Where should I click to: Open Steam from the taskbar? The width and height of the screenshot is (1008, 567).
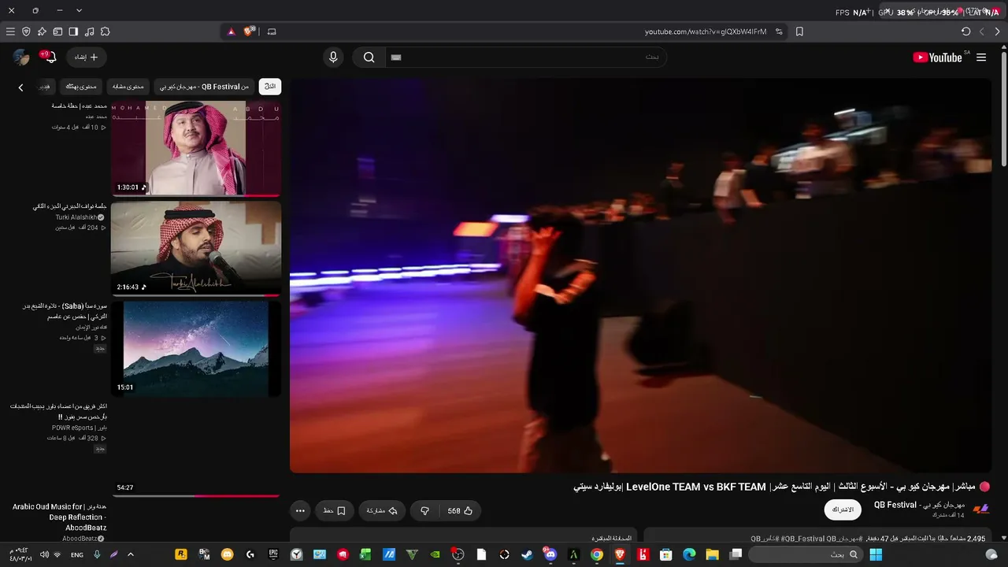[528, 554]
